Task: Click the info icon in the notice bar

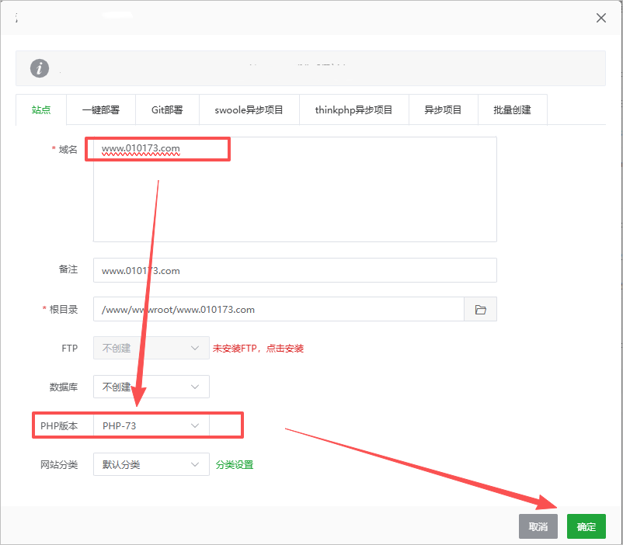Action: pos(40,68)
